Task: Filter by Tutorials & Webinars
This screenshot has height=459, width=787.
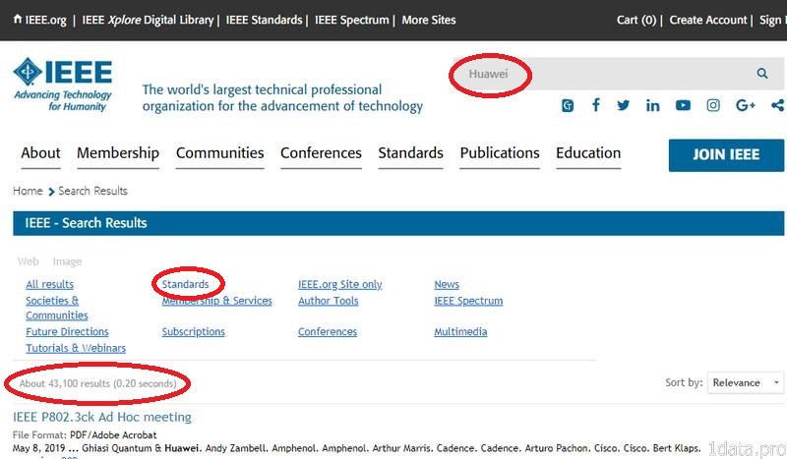Action: coord(76,348)
